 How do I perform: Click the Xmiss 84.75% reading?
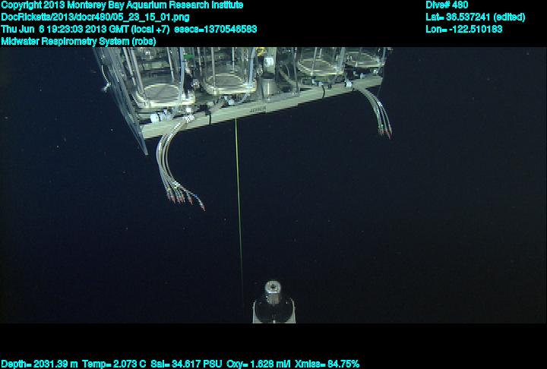click(331, 364)
